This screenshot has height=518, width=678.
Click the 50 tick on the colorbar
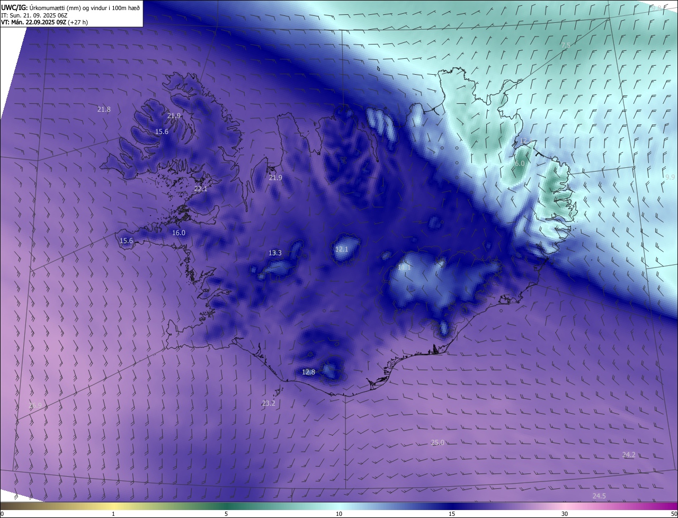[674, 514]
